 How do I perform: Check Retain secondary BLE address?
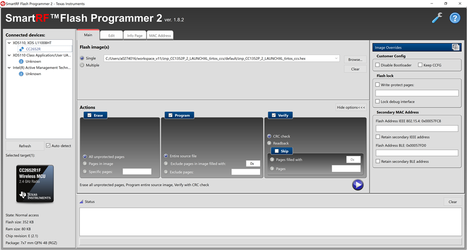click(x=378, y=161)
